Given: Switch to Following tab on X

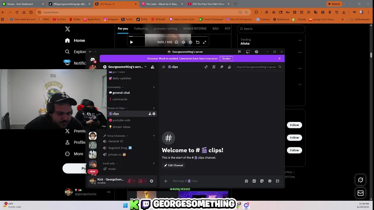Looking at the screenshot, I should tap(141, 29).
